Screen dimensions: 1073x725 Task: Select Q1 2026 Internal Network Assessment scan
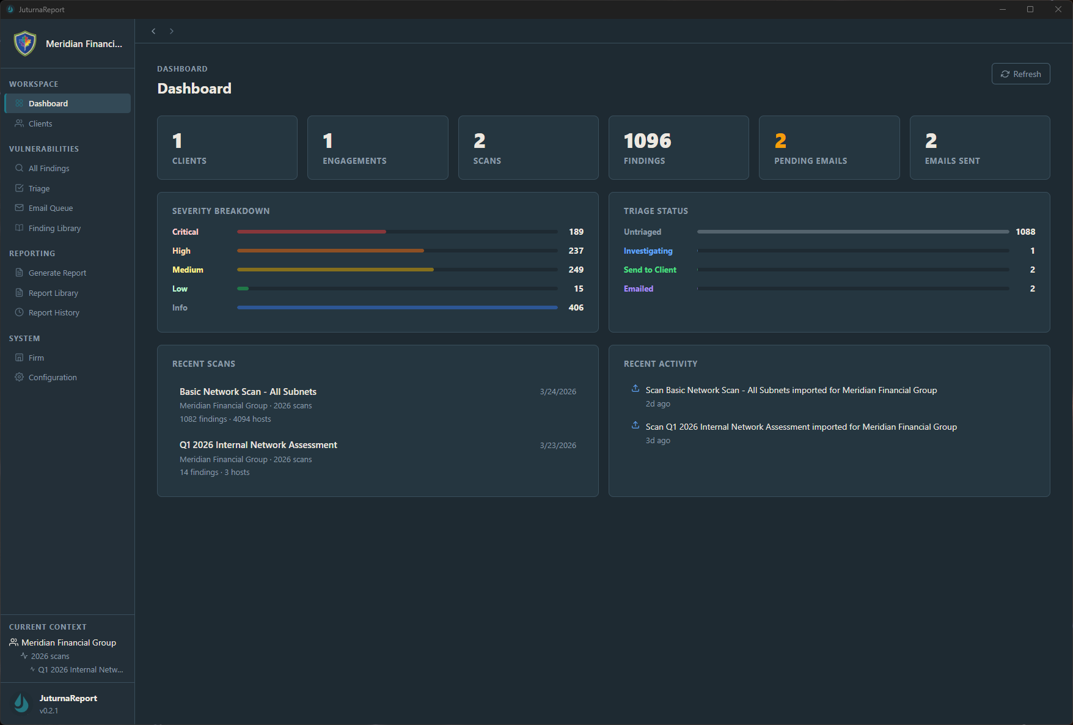tap(258, 445)
